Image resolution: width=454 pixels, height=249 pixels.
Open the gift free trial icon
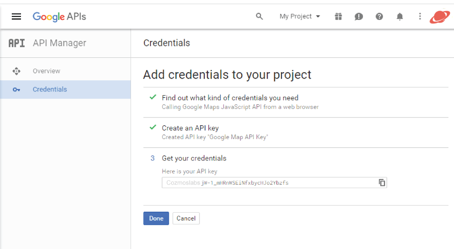pos(338,16)
